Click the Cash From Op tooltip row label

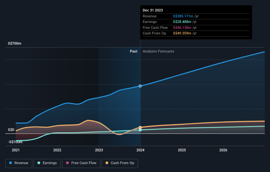pyautogui.click(x=155, y=33)
